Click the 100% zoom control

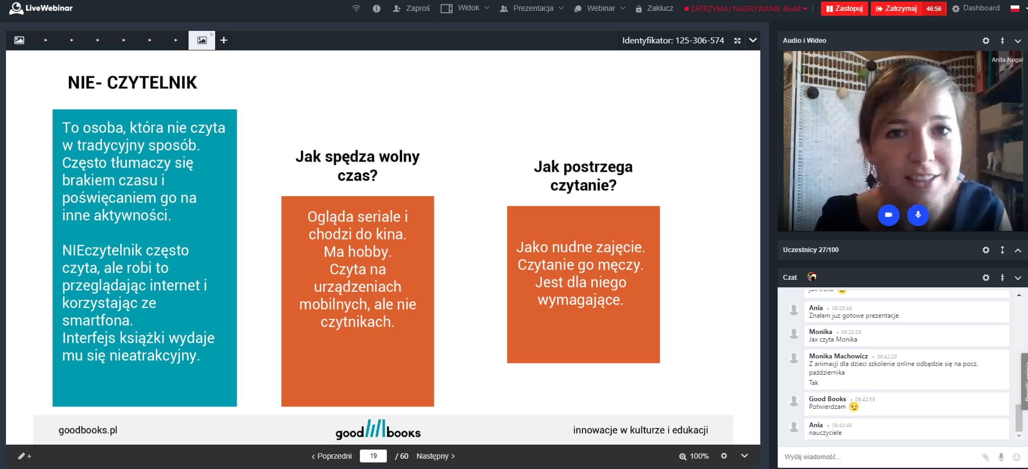694,456
